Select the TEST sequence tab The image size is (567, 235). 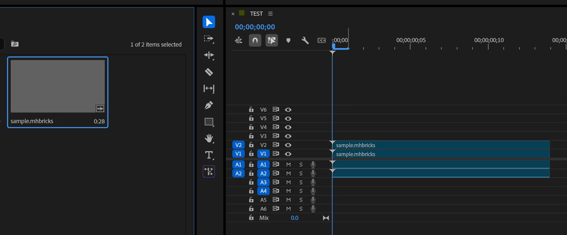[x=256, y=14]
